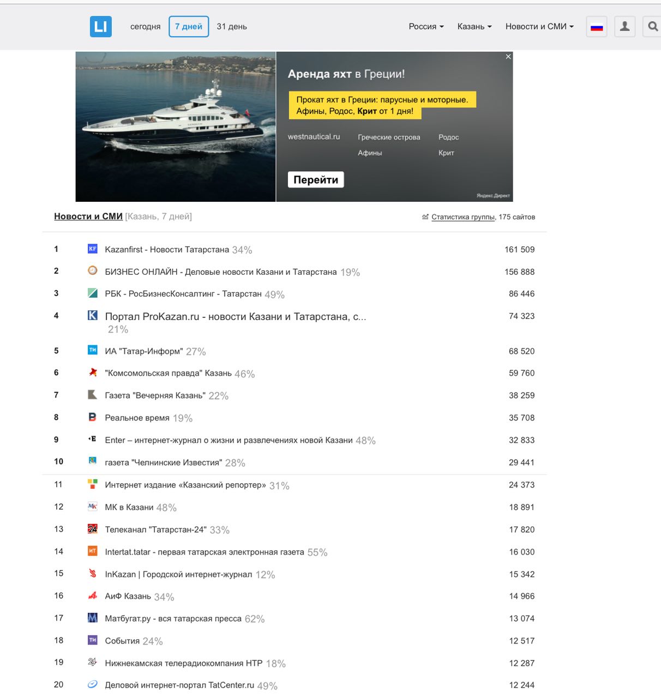Click the Перейти ad button
661x698 pixels.
(316, 179)
